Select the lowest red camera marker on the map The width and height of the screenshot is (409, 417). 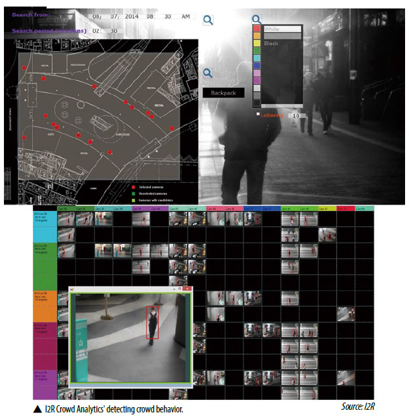pos(109,152)
